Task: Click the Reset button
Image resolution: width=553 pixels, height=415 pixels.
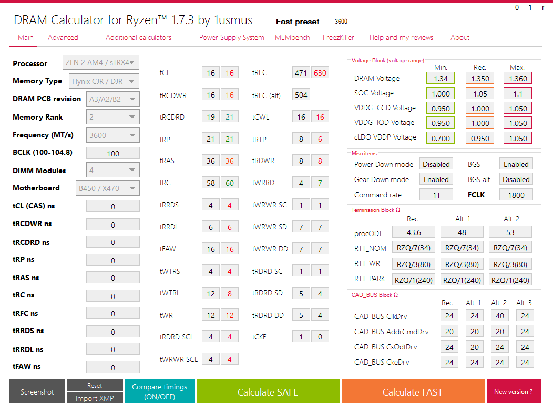Action: pyautogui.click(x=95, y=385)
